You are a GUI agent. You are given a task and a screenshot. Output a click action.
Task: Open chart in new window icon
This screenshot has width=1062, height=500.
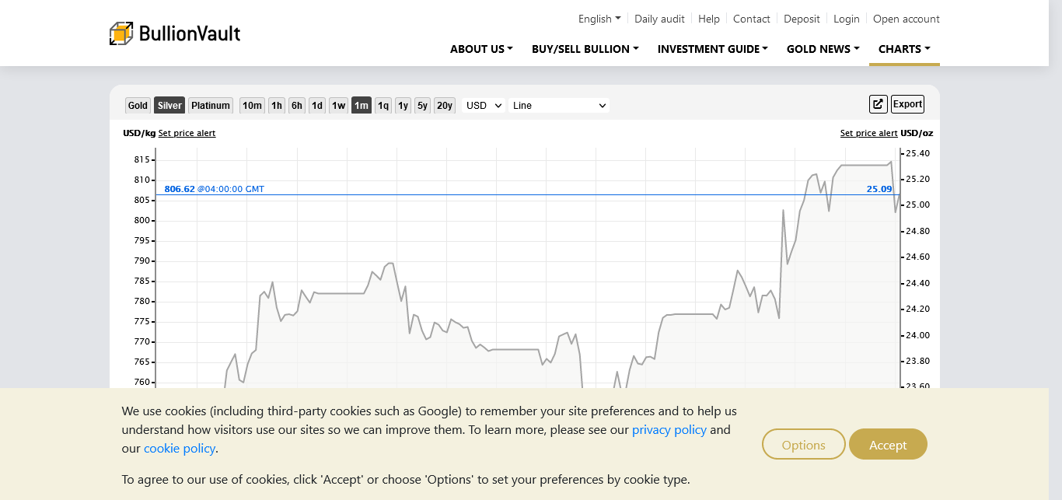pyautogui.click(x=878, y=104)
